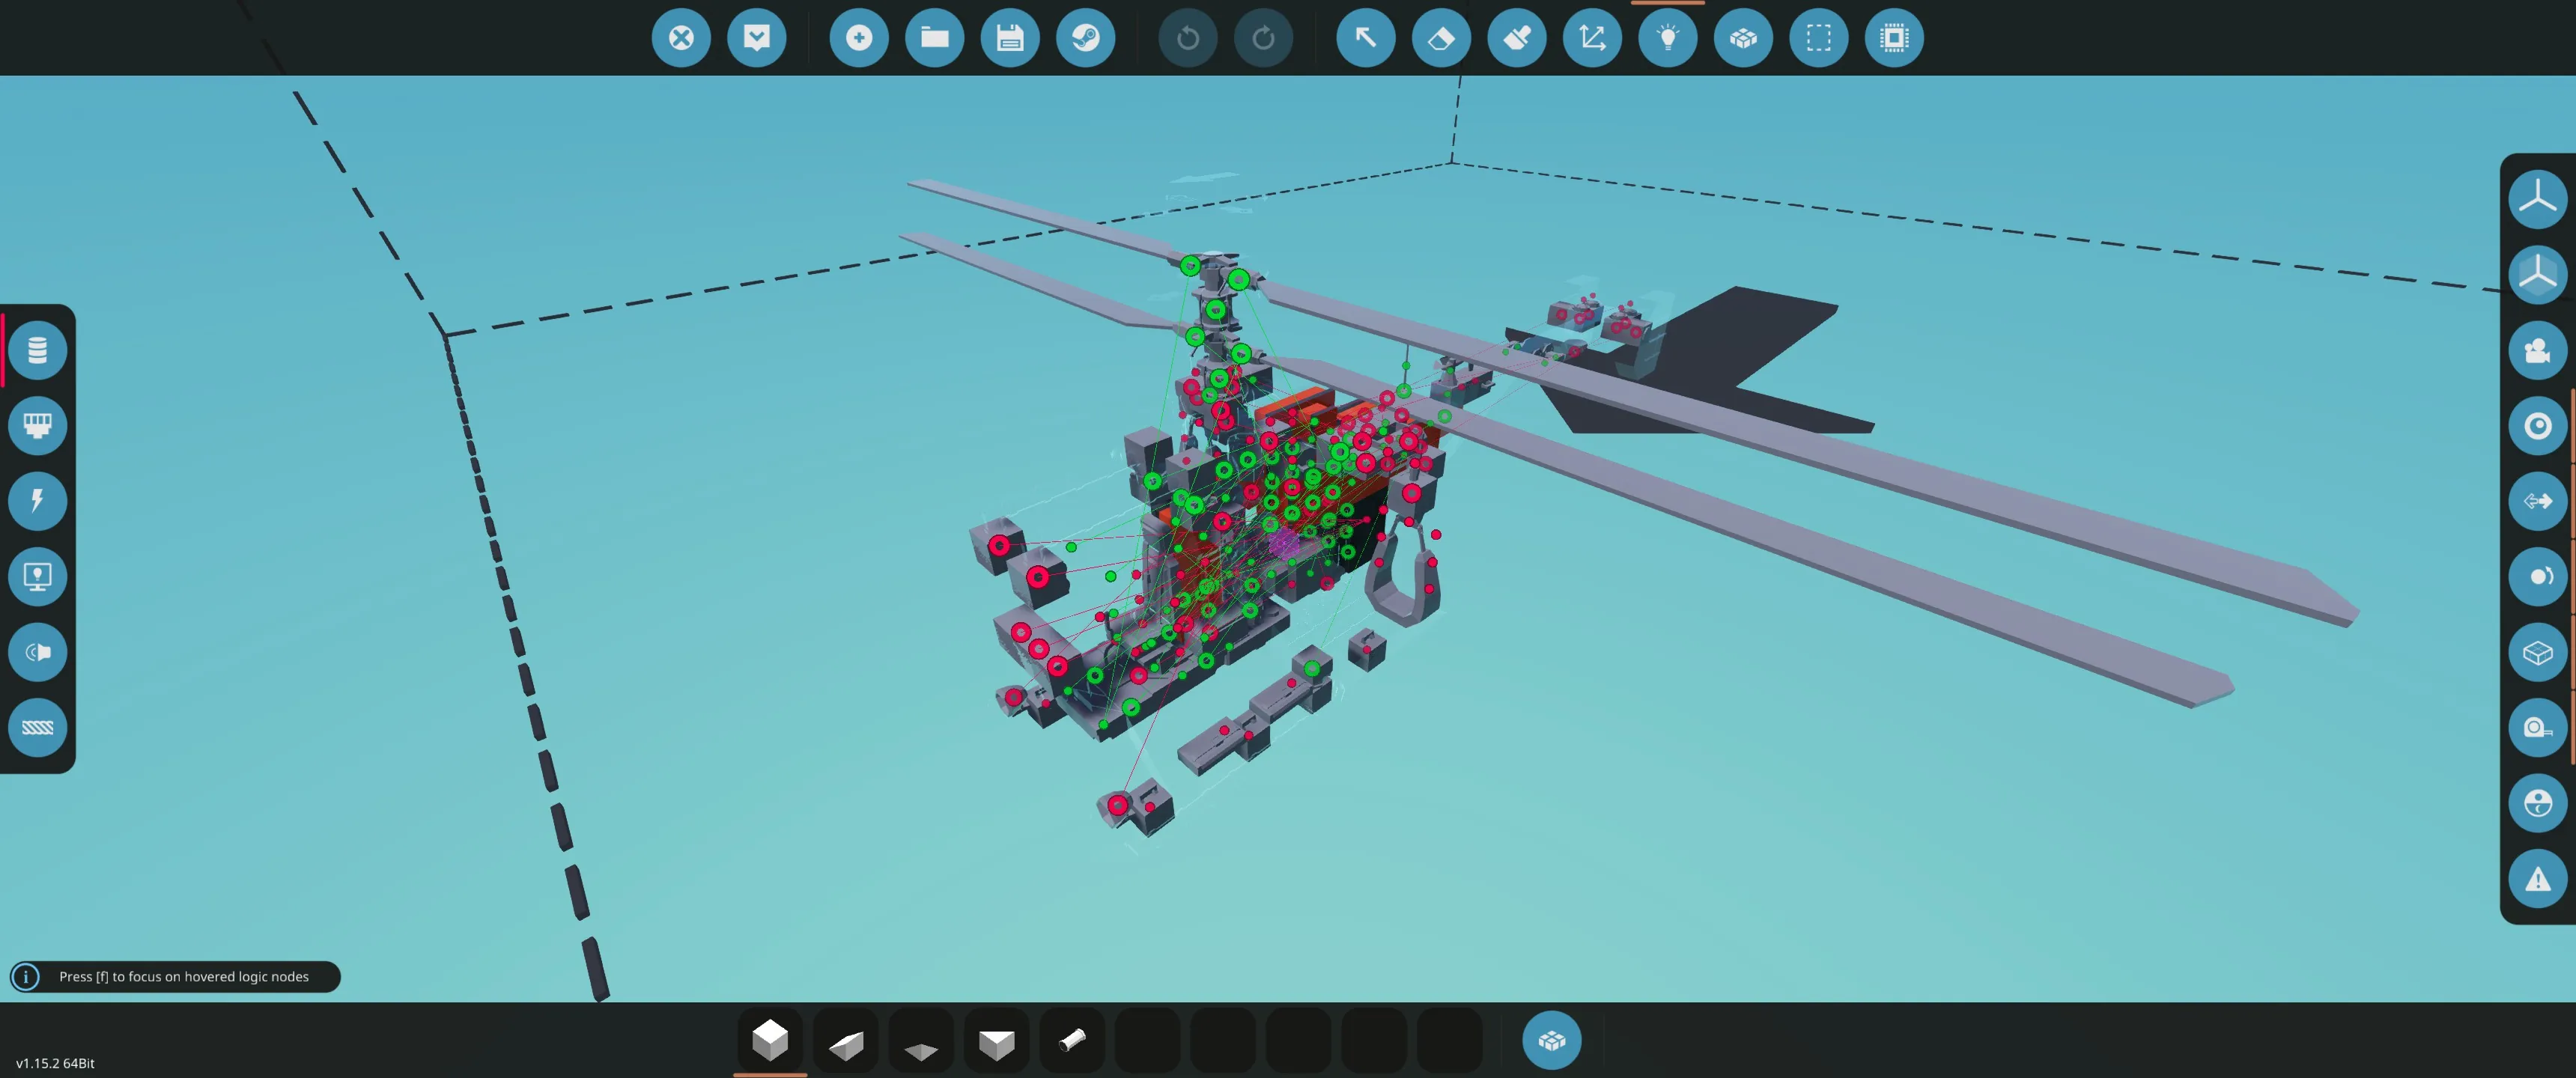2576x1078 pixels.
Task: Click the dashed selection box tool
Action: (x=1818, y=38)
